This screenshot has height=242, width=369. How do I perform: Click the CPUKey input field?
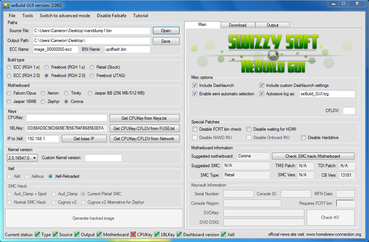[x=67, y=118]
